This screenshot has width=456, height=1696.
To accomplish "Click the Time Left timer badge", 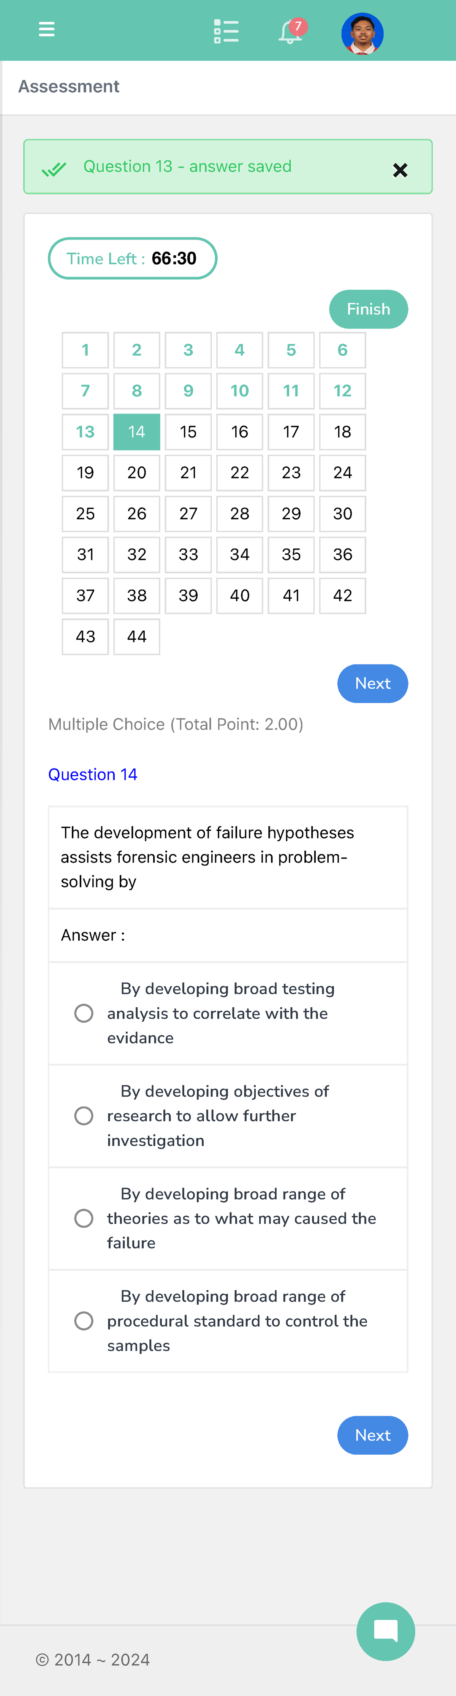I will pyautogui.click(x=132, y=258).
